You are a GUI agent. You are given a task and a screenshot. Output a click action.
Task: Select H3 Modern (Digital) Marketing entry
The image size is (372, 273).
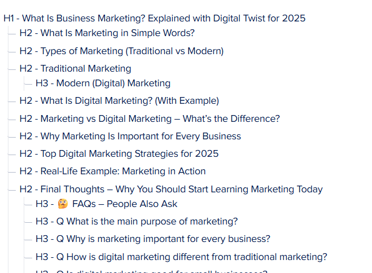coord(103,83)
